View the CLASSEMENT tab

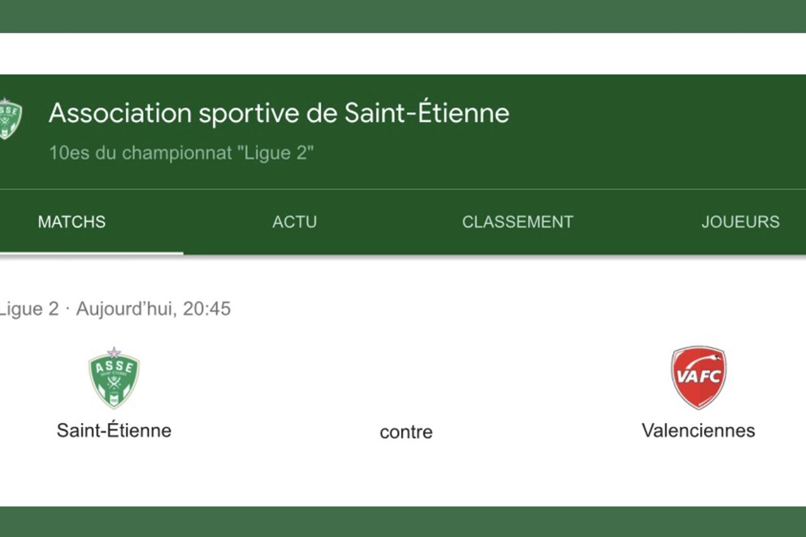[518, 222]
